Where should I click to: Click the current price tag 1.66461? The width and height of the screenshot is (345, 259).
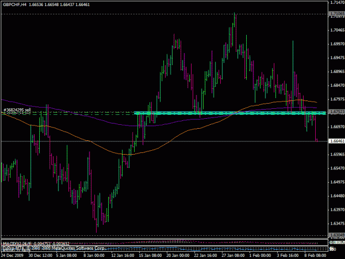tap(337, 141)
